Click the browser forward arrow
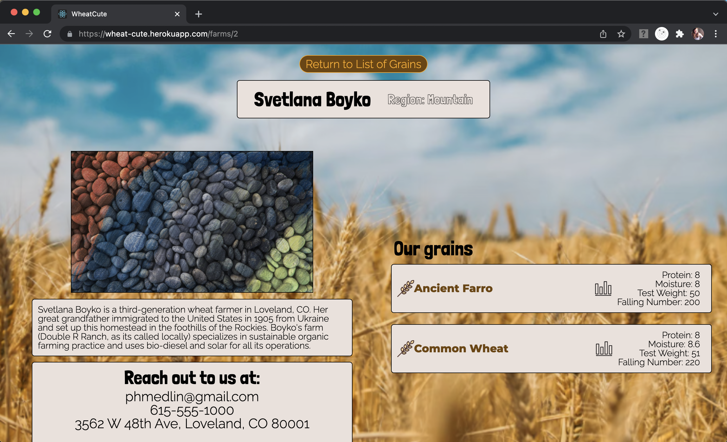The height and width of the screenshot is (442, 727). point(29,34)
